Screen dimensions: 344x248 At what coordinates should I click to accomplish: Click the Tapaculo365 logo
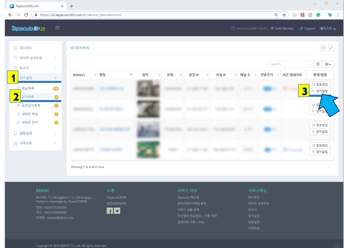point(28,29)
